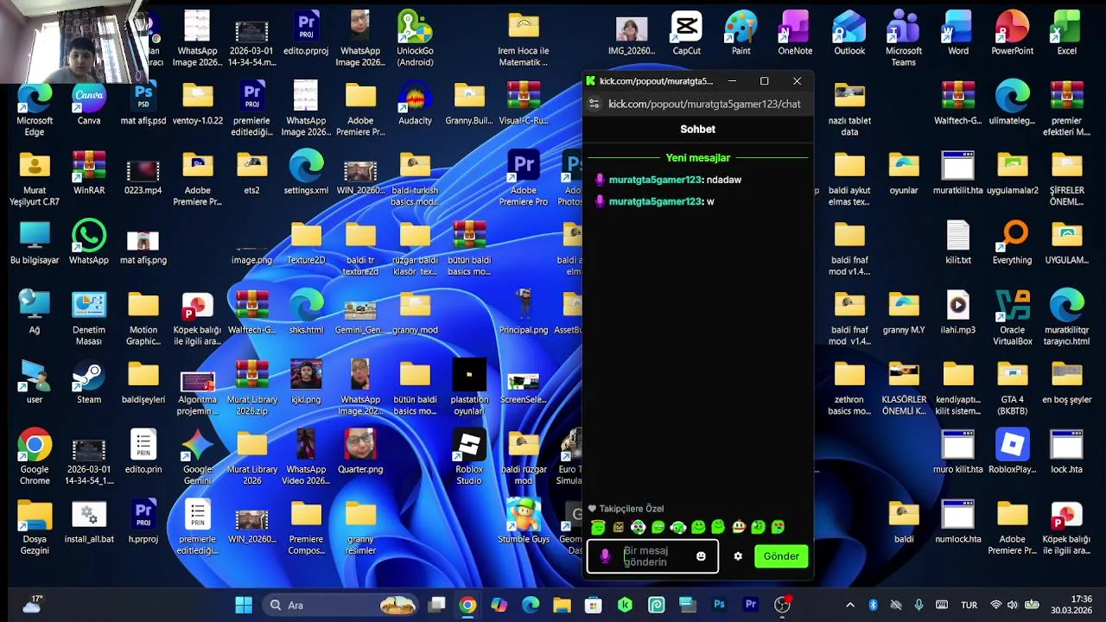
Task: Select the Excel desktop shortcut
Action: (x=1067, y=34)
